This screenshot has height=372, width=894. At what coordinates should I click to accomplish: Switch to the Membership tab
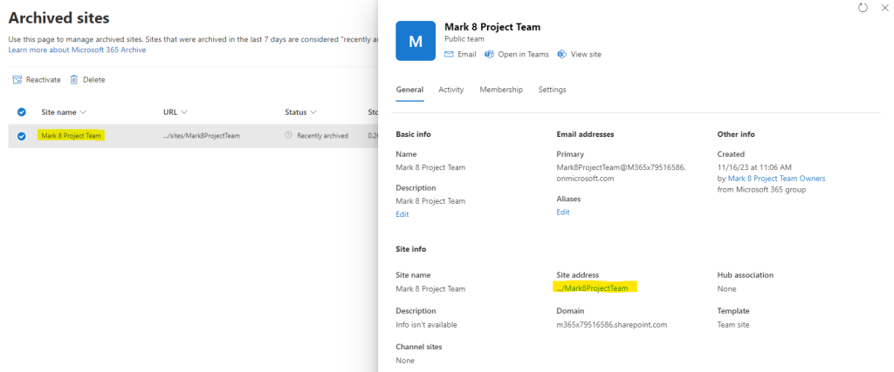coord(501,90)
